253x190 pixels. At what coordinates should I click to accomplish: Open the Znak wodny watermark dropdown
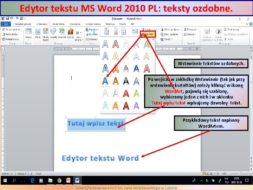232,30
